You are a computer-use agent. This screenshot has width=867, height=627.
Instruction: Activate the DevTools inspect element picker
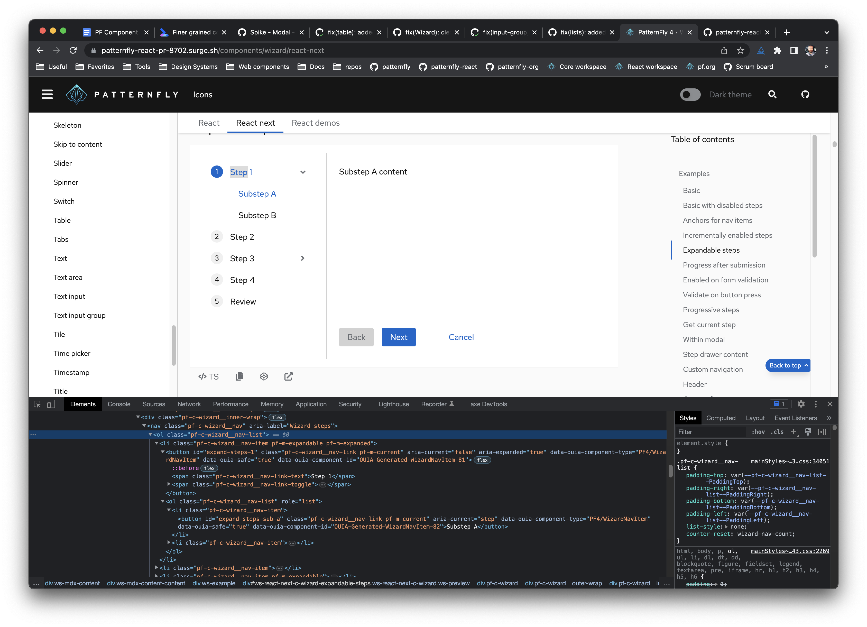click(x=37, y=404)
